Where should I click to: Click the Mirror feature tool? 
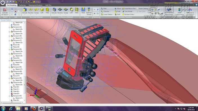tap(118, 8)
